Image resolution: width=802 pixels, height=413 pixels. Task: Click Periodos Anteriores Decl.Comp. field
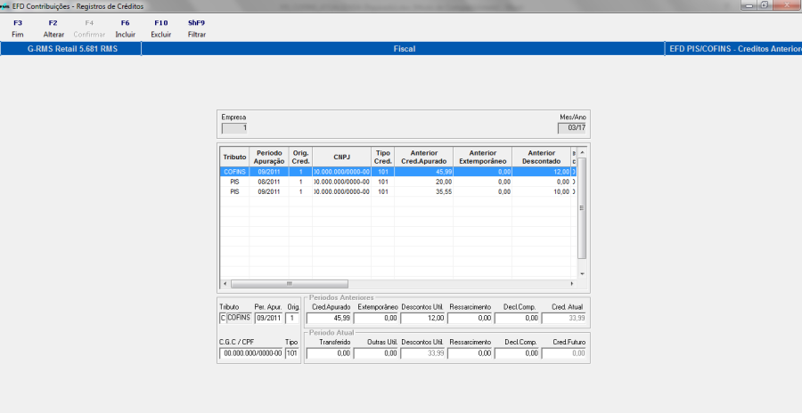coord(517,318)
